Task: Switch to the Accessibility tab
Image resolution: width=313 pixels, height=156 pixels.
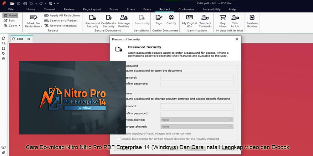Action: 212,9
